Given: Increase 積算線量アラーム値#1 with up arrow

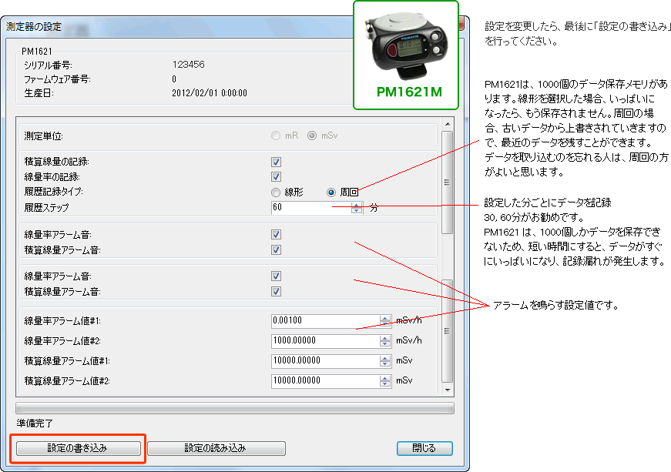Looking at the screenshot, I should (385, 358).
